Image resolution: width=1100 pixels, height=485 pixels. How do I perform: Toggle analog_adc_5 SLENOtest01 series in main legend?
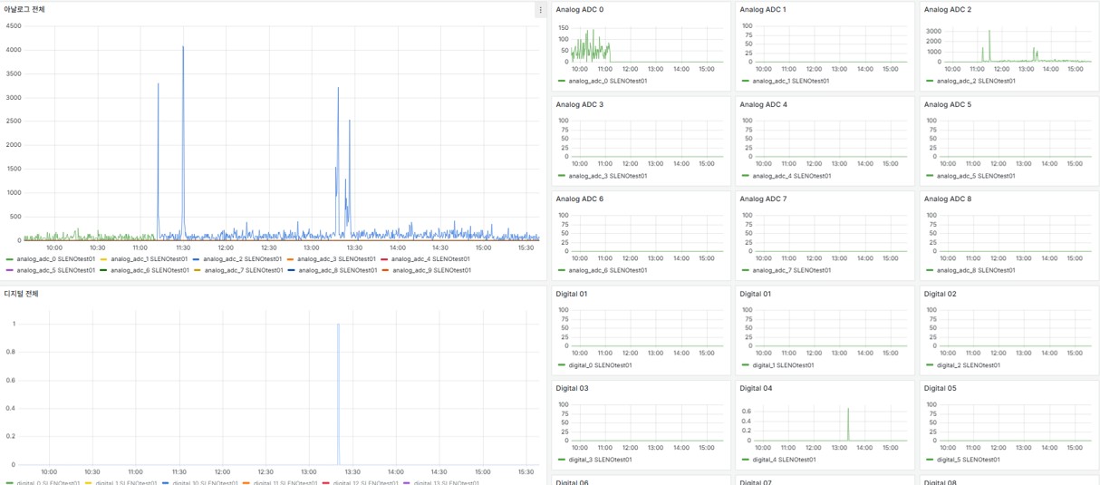(x=55, y=270)
